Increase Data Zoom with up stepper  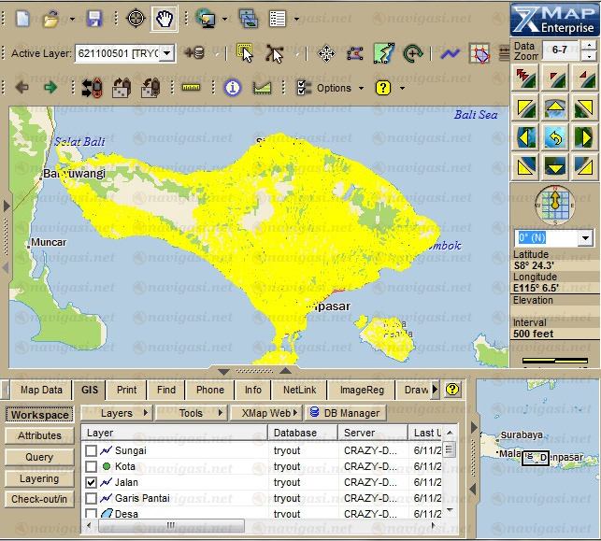tap(591, 46)
